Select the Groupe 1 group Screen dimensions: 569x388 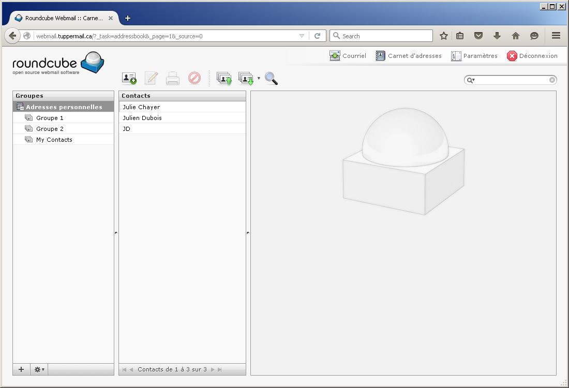pyautogui.click(x=50, y=118)
